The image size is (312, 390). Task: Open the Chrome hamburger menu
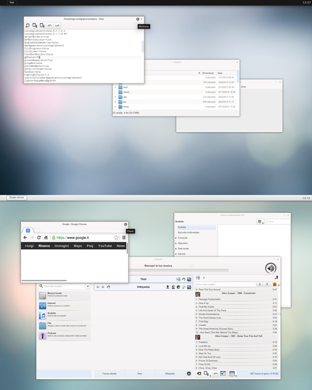tap(124, 238)
